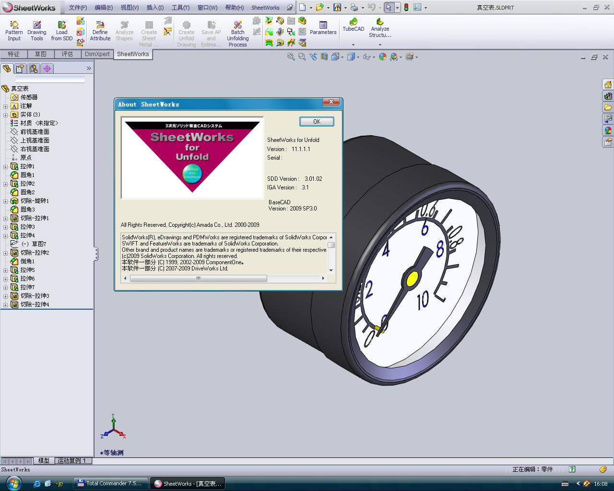This screenshot has height=491, width=614.
Task: Open the 工具(T) menu
Action: (180, 8)
